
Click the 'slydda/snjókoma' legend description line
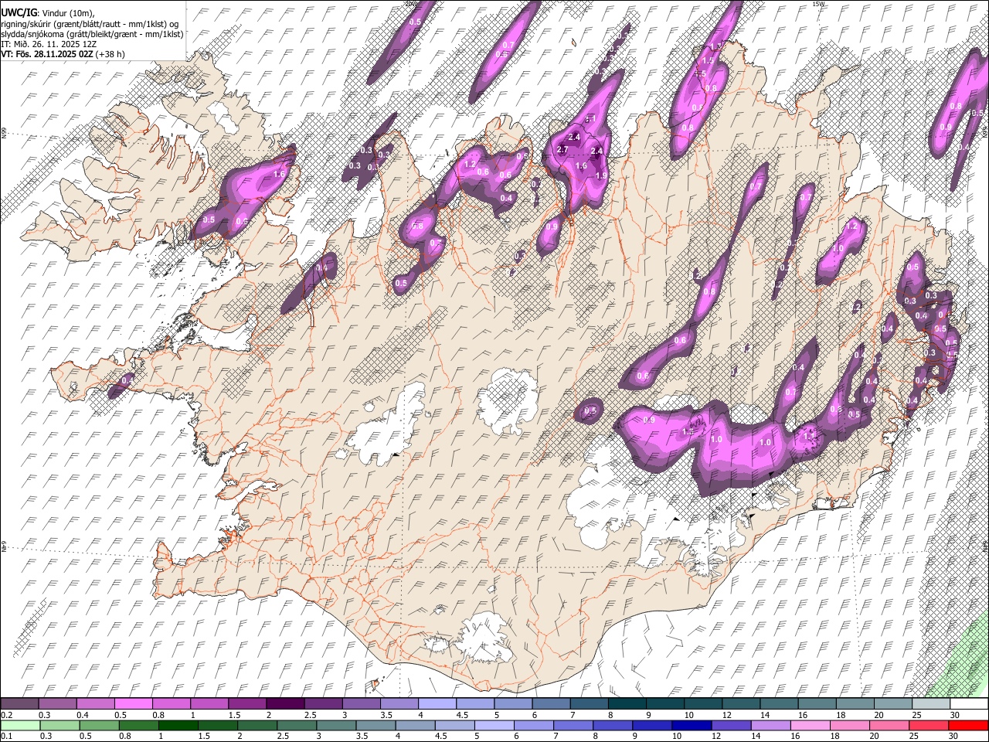pyautogui.click(x=92, y=34)
